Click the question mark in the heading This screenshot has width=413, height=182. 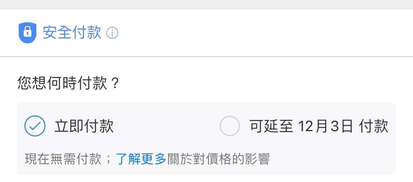tap(114, 83)
